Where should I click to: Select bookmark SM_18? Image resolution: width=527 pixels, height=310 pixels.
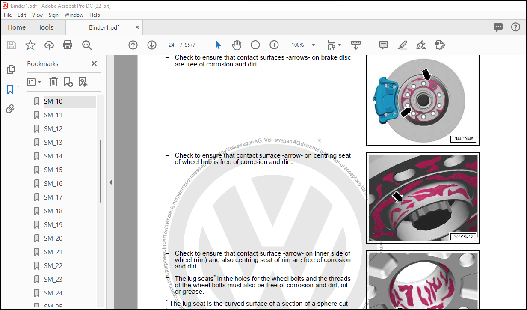[x=53, y=211]
